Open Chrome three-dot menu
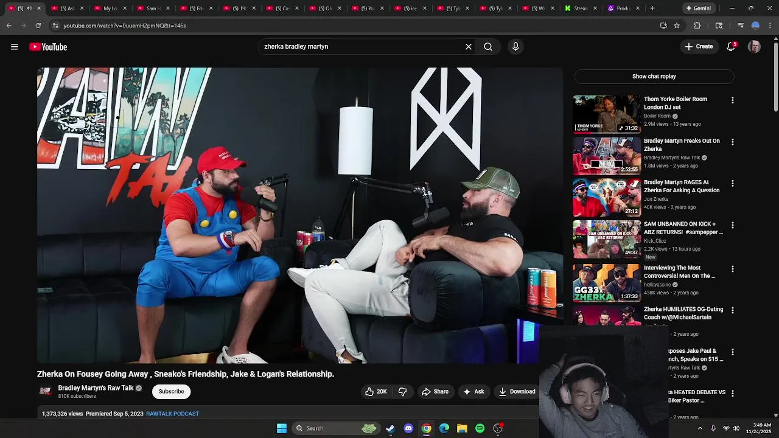The image size is (779, 438). pyautogui.click(x=770, y=26)
